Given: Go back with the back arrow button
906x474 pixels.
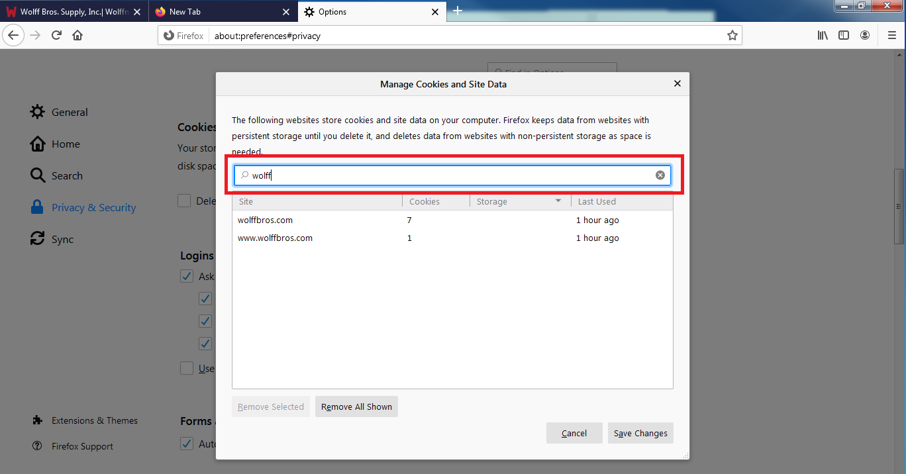Looking at the screenshot, I should (14, 36).
